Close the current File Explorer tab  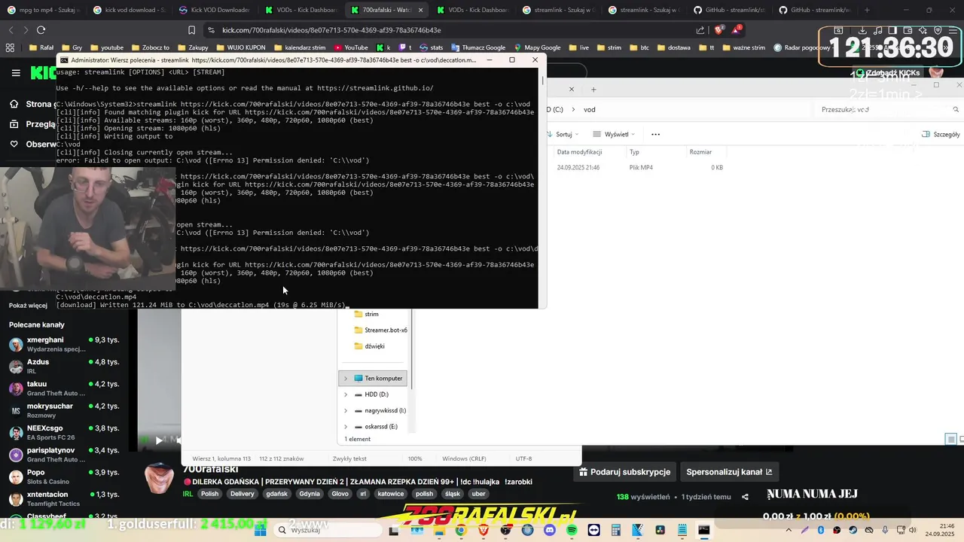coord(571,89)
